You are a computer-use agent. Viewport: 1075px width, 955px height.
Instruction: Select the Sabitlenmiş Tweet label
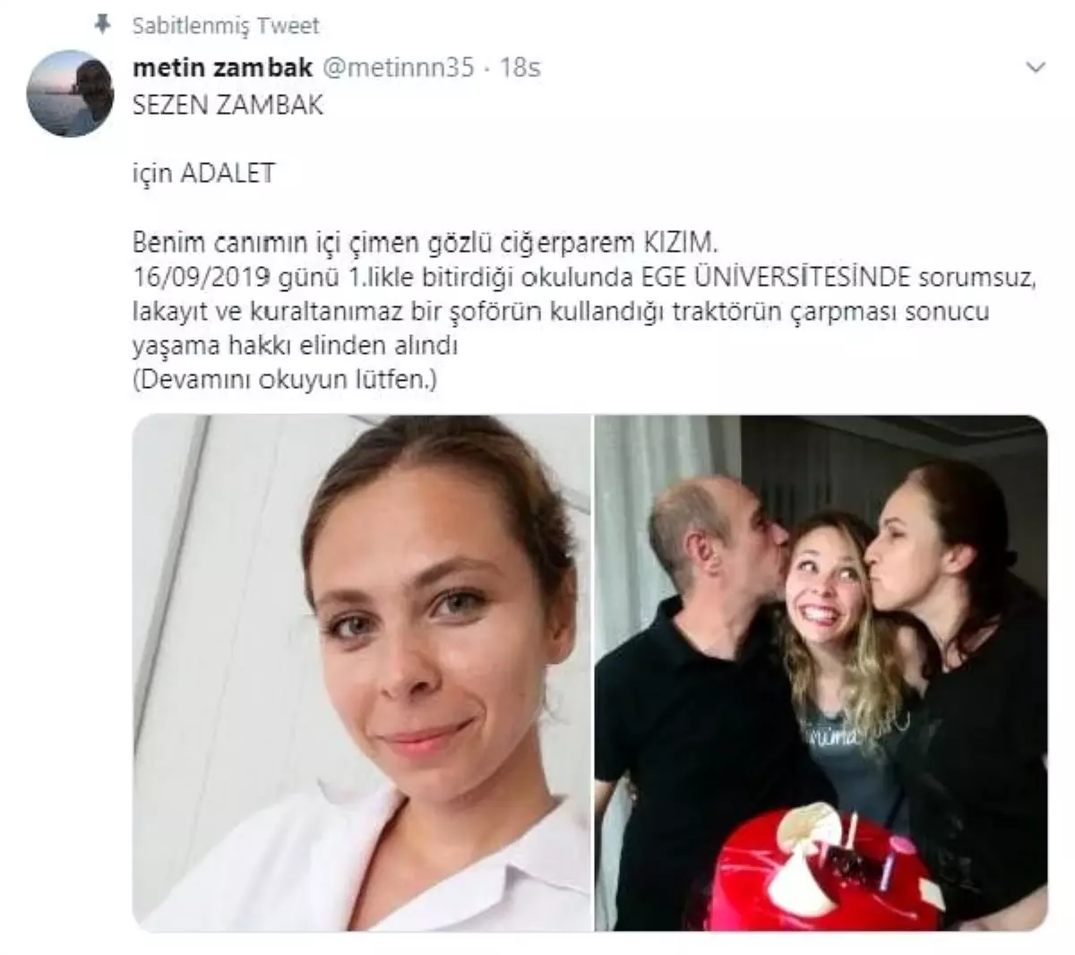point(226,26)
